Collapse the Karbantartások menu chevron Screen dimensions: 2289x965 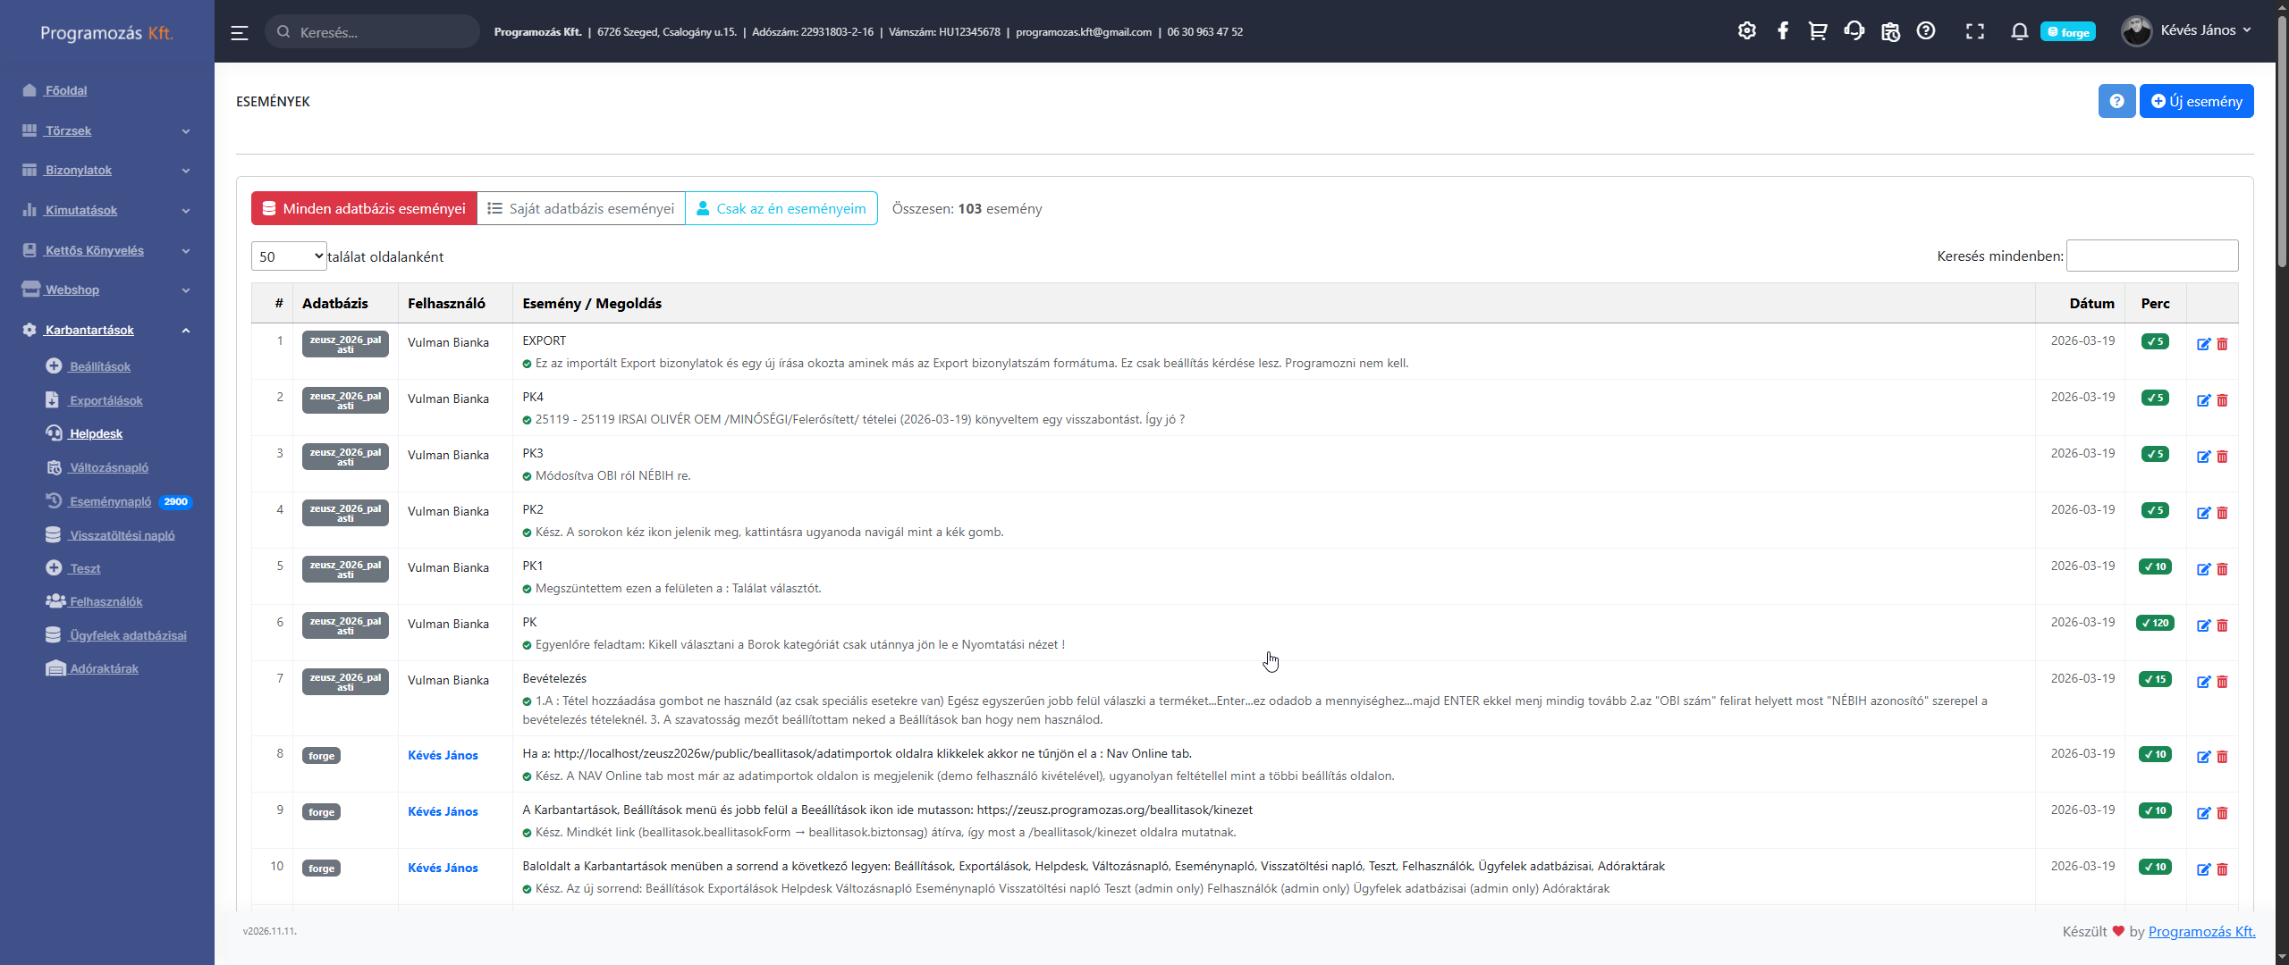pos(185,330)
